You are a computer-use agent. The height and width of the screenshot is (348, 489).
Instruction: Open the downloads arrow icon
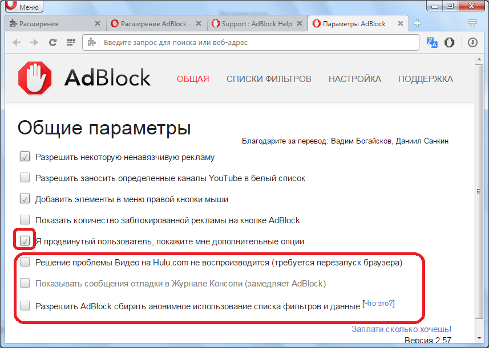[x=472, y=43]
